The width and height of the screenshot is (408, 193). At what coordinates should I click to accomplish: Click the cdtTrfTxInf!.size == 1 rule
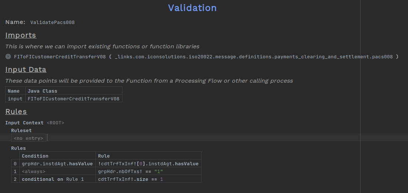click(130, 179)
